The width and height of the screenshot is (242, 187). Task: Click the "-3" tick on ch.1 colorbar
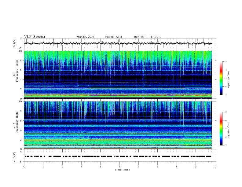click(226, 61)
